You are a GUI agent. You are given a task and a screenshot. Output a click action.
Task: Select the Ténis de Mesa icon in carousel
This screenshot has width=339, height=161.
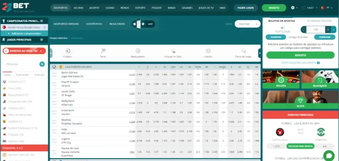point(243,51)
